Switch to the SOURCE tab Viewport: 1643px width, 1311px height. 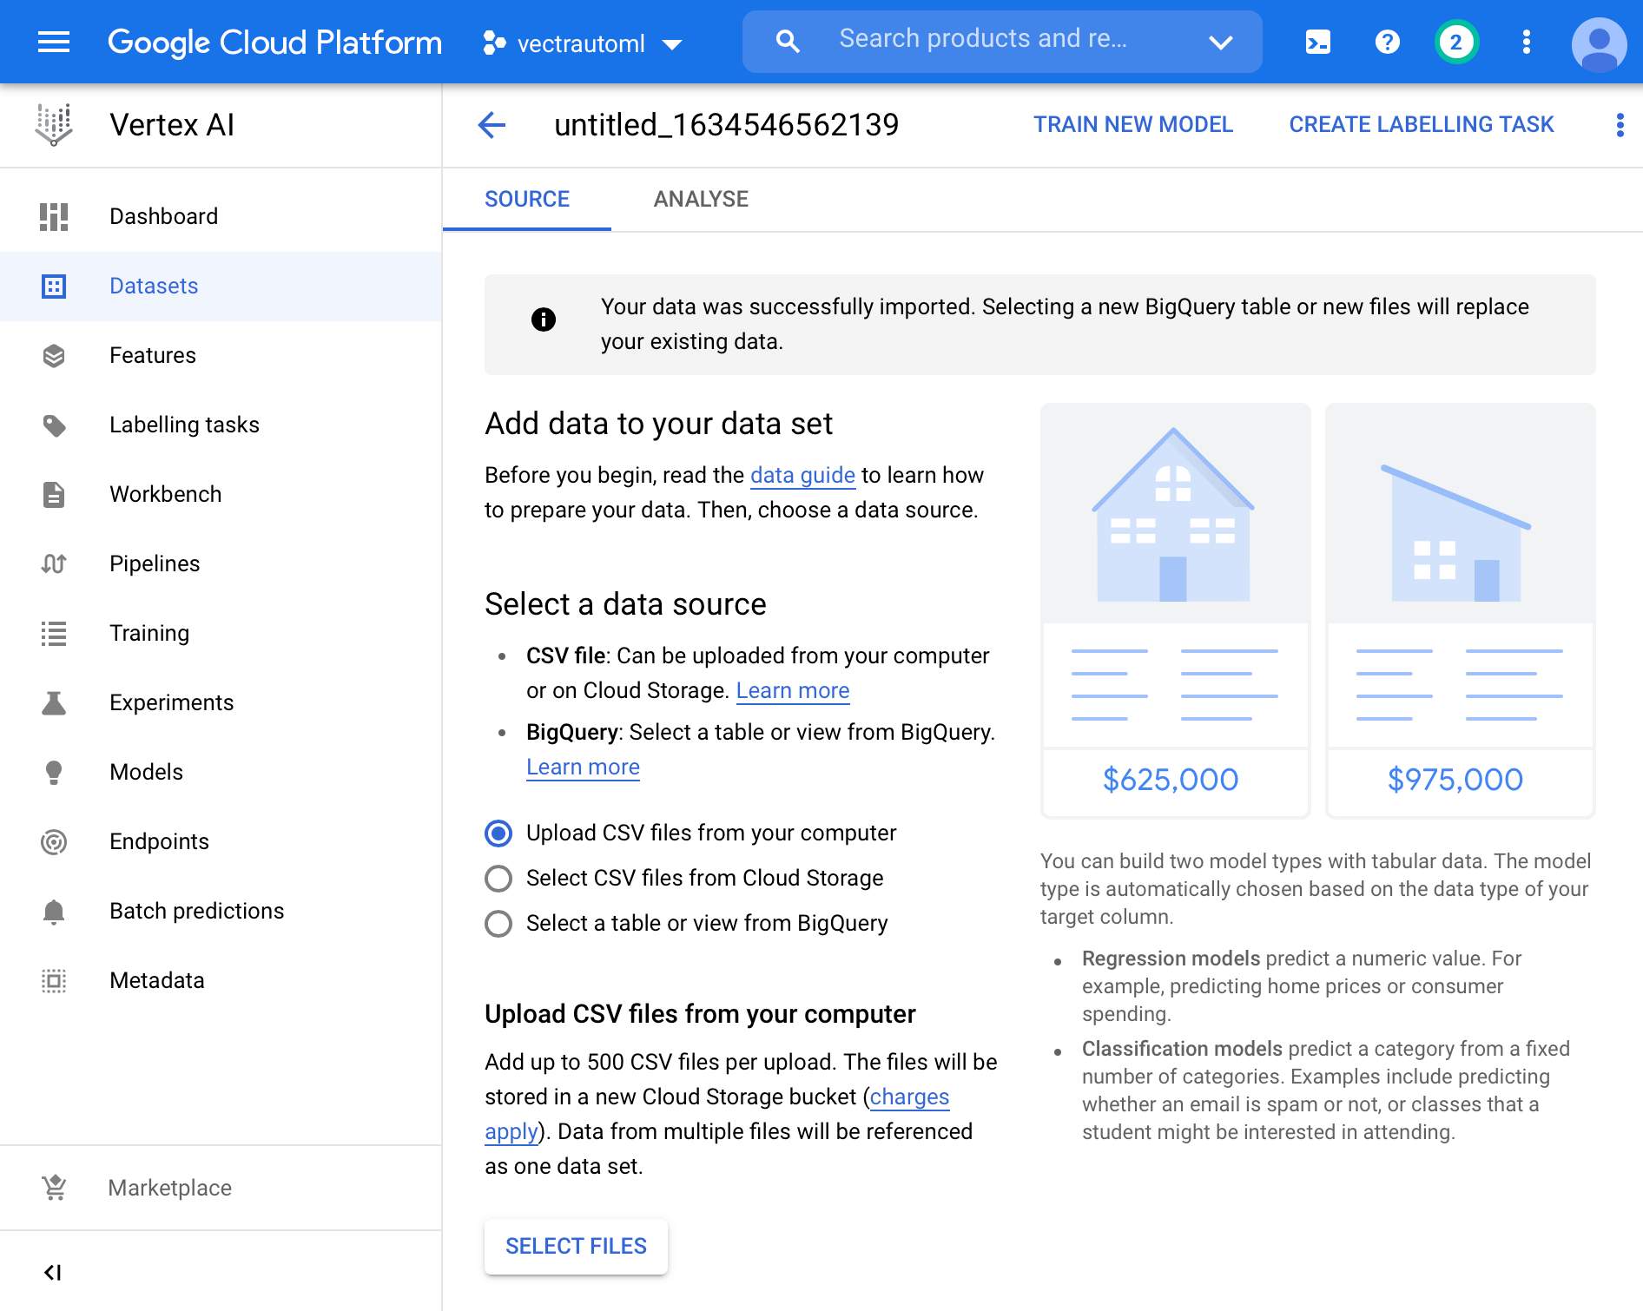pos(526,200)
